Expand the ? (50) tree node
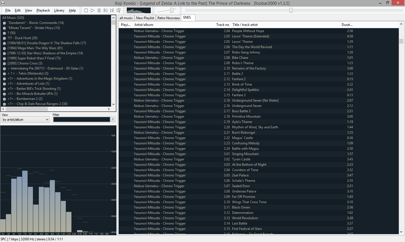Viewport: 405px width, 242px height. 4,33
